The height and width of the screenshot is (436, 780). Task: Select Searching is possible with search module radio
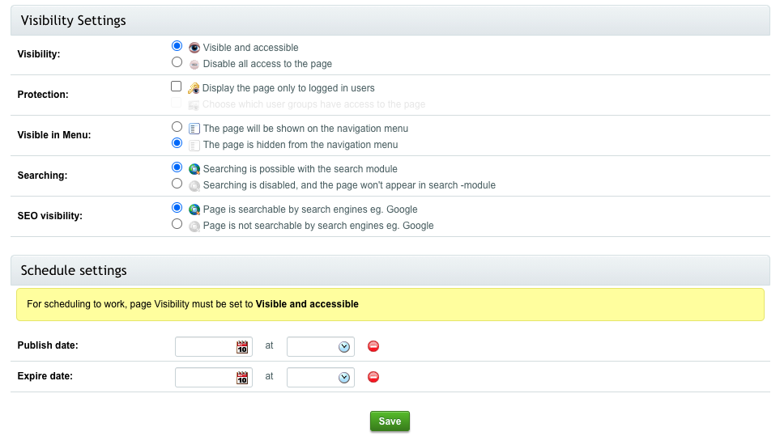pos(177,167)
